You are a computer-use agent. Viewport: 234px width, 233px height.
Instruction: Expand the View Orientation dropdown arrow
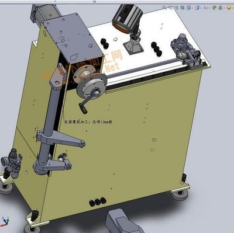coord(192,8)
